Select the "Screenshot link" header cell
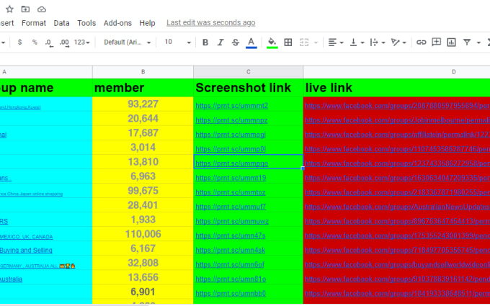The width and height of the screenshot is (490, 306). coord(249,88)
